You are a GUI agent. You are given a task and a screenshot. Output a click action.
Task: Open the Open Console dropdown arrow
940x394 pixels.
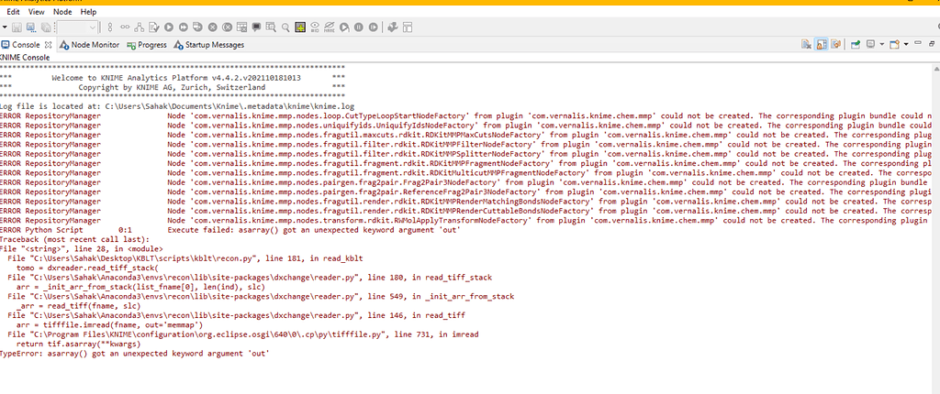click(904, 44)
